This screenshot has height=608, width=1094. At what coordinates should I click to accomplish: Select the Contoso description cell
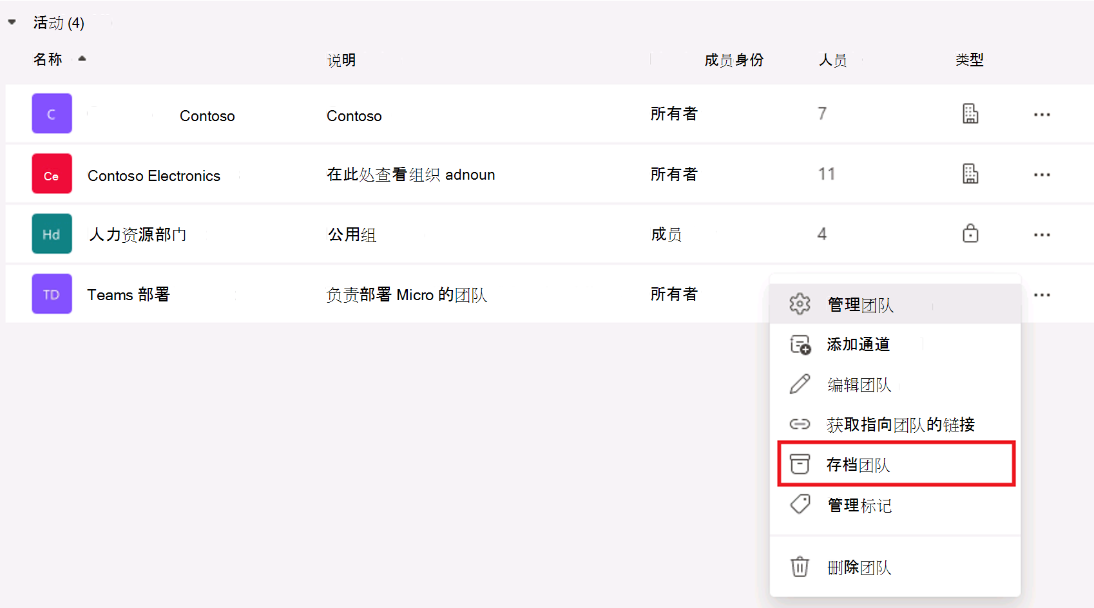pos(354,116)
